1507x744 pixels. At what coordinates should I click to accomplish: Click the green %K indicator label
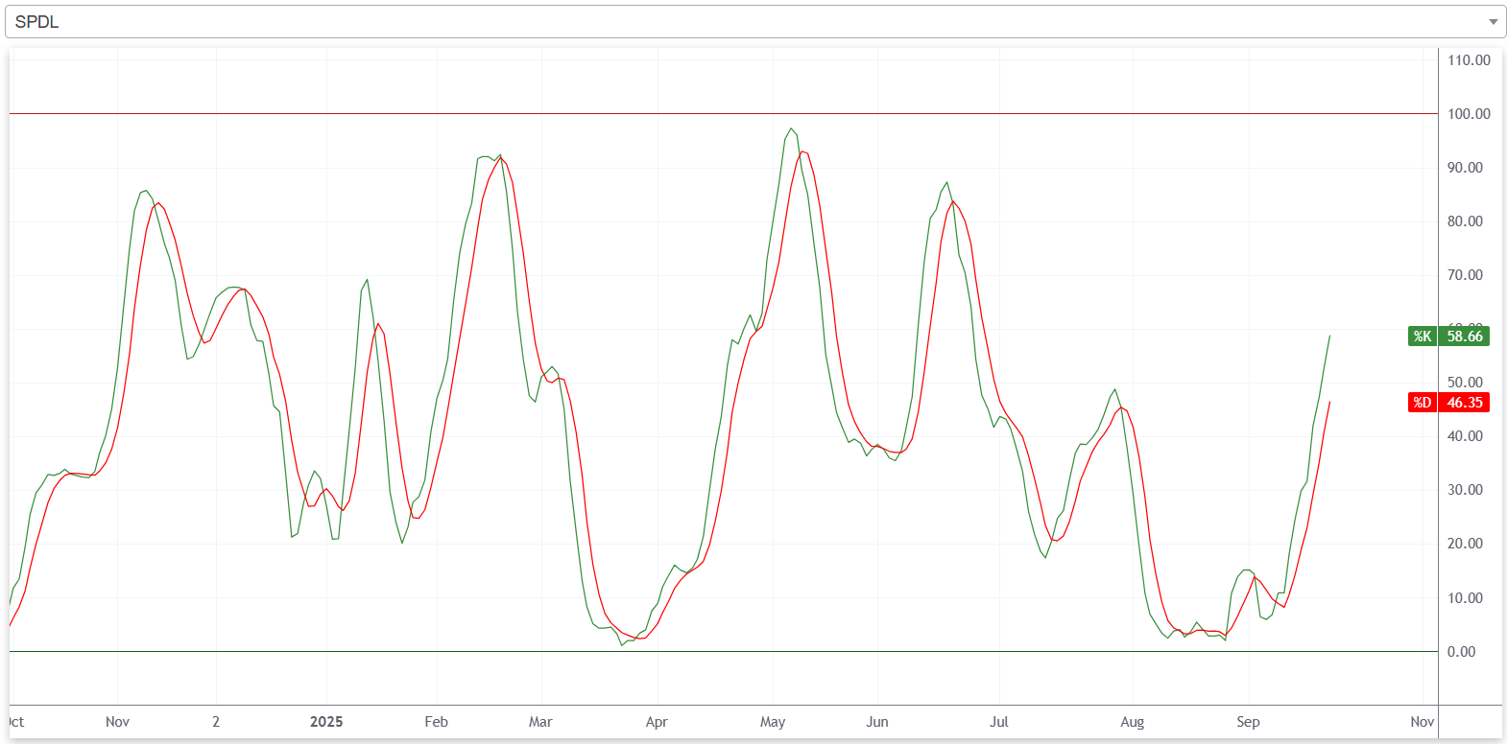(1422, 337)
